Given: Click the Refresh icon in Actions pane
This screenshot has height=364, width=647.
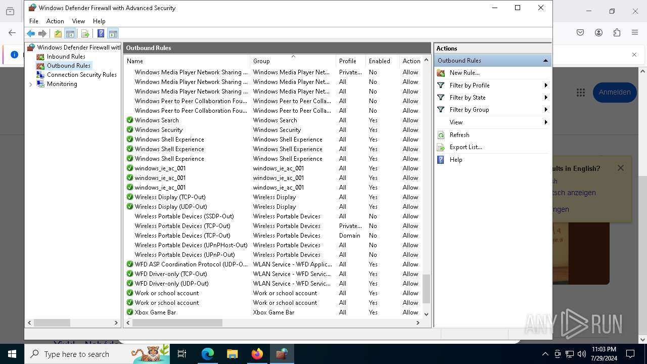Looking at the screenshot, I should point(441,135).
